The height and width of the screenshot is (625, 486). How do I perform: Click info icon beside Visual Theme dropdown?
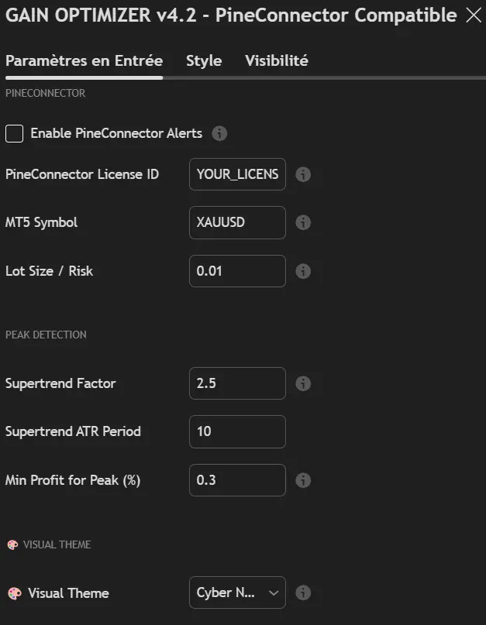pyautogui.click(x=304, y=593)
